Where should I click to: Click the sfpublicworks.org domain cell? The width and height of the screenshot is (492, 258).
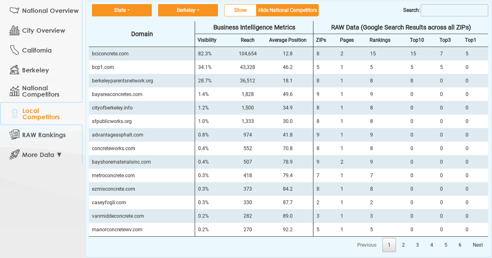pos(142,121)
